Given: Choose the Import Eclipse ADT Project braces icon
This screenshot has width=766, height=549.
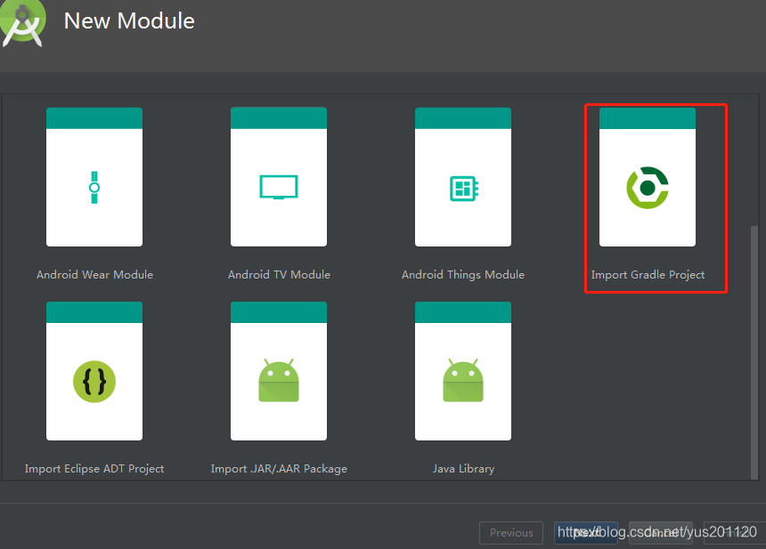Looking at the screenshot, I should click(94, 382).
